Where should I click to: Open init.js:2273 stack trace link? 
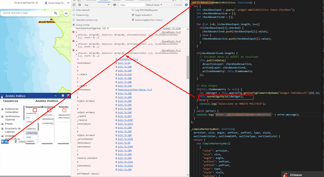tap(125, 124)
